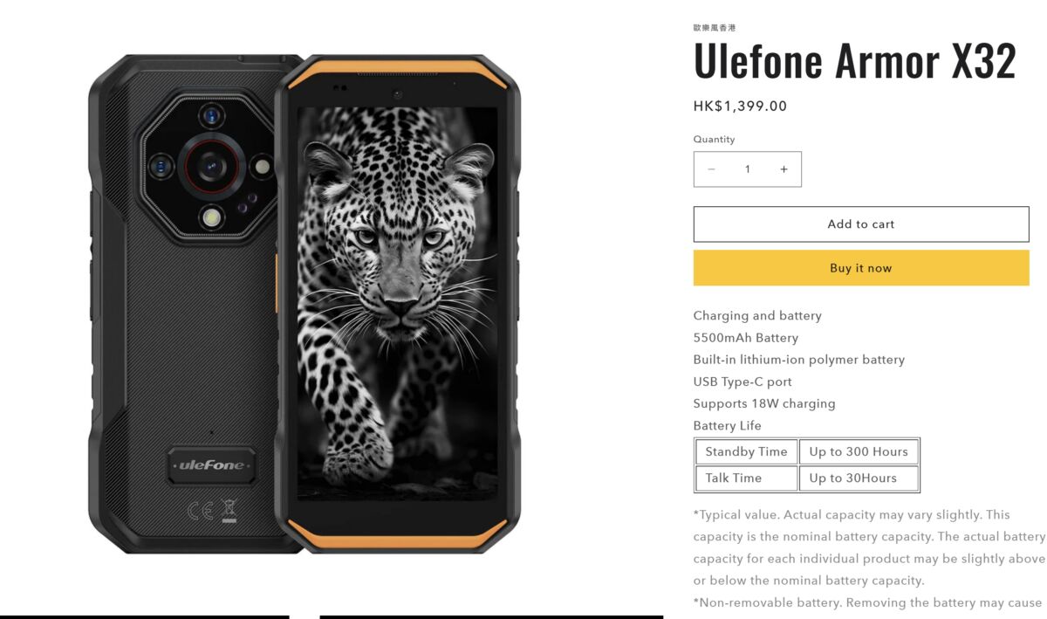The image size is (1047, 619).
Task: Open the main product image of phones
Action: tap(305, 303)
